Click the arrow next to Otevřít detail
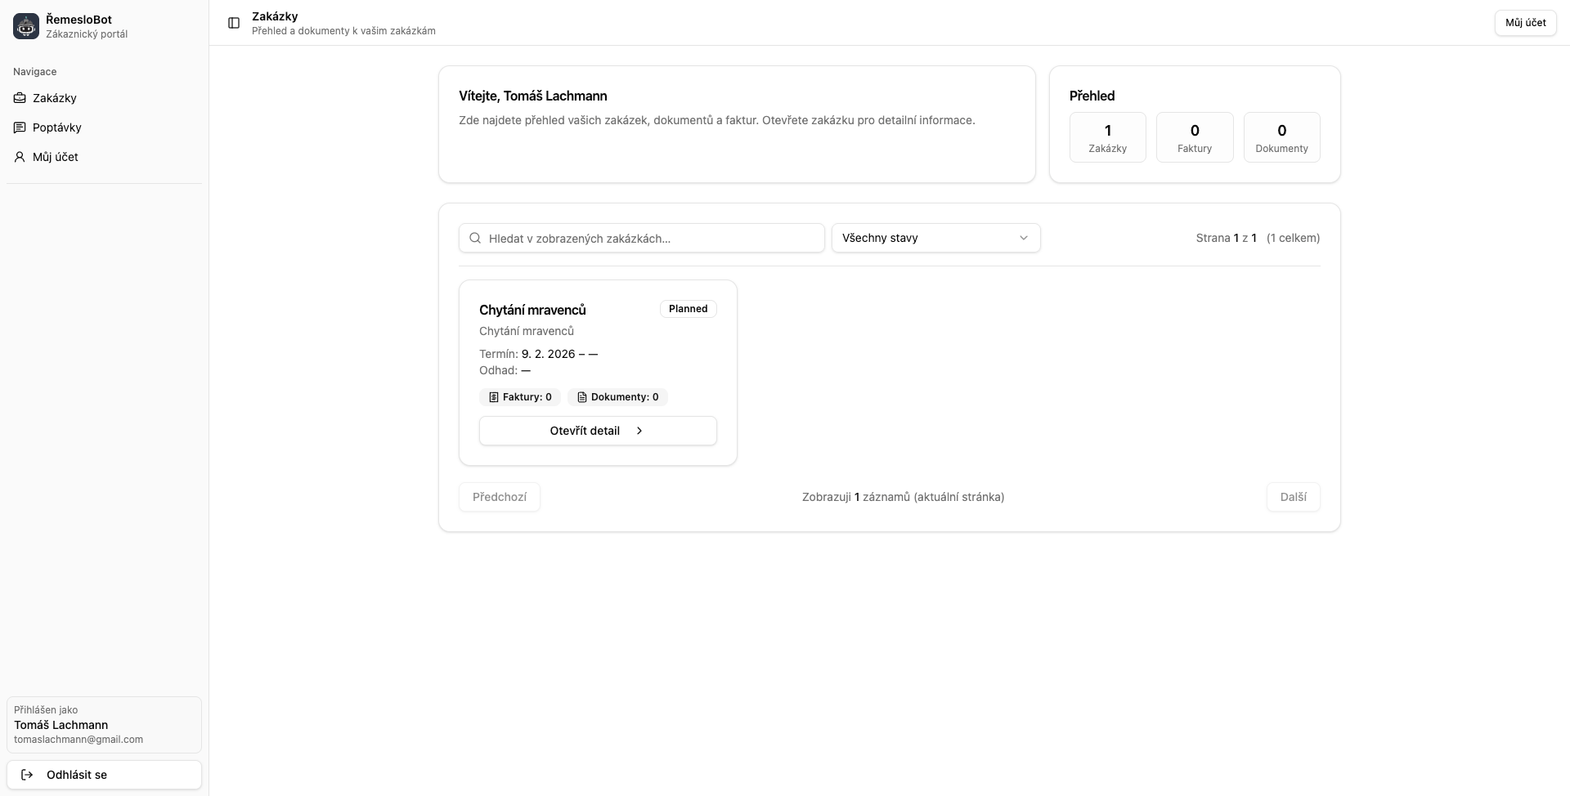The image size is (1570, 796). [639, 431]
